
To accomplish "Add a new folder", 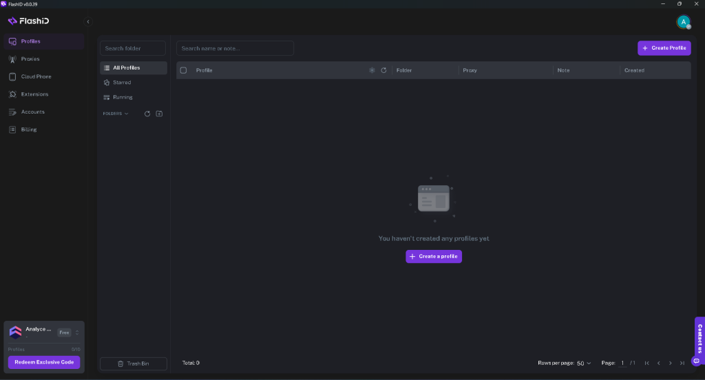I will click(159, 114).
